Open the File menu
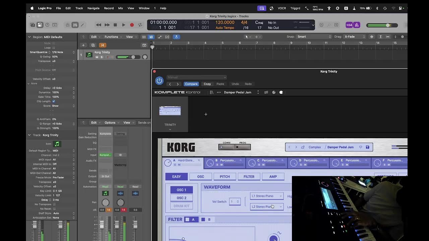This screenshot has height=241, width=429. (x=58, y=8)
